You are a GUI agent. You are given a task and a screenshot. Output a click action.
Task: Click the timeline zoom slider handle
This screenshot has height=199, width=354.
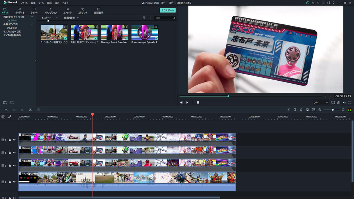[x=333, y=110]
